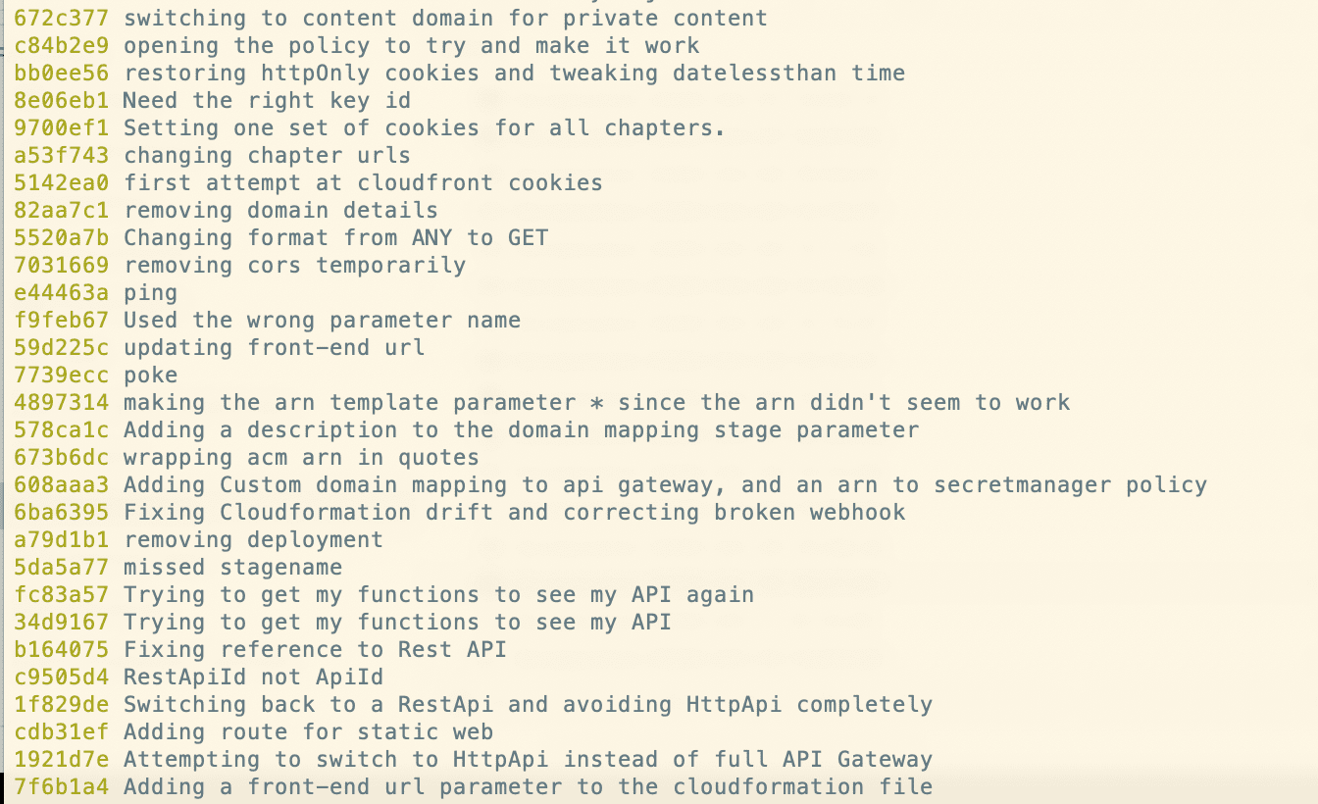This screenshot has height=804, width=1318.
Task: Select the 'restoring httpOnly cookies' commit message
Action: pos(514,74)
